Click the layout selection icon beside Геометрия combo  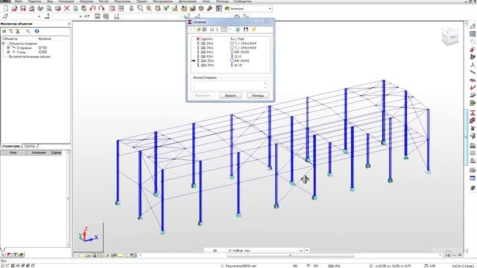tap(218, 8)
